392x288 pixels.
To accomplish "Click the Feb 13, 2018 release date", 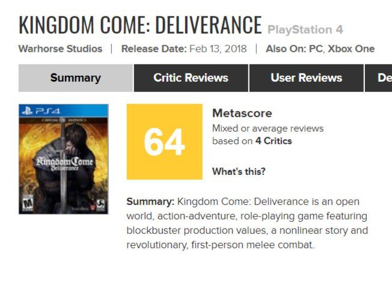I will [218, 49].
